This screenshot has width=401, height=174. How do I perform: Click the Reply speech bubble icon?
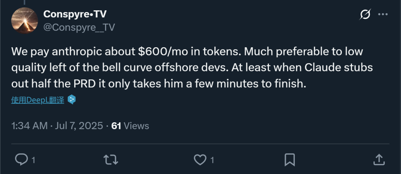pyautogui.click(x=21, y=160)
